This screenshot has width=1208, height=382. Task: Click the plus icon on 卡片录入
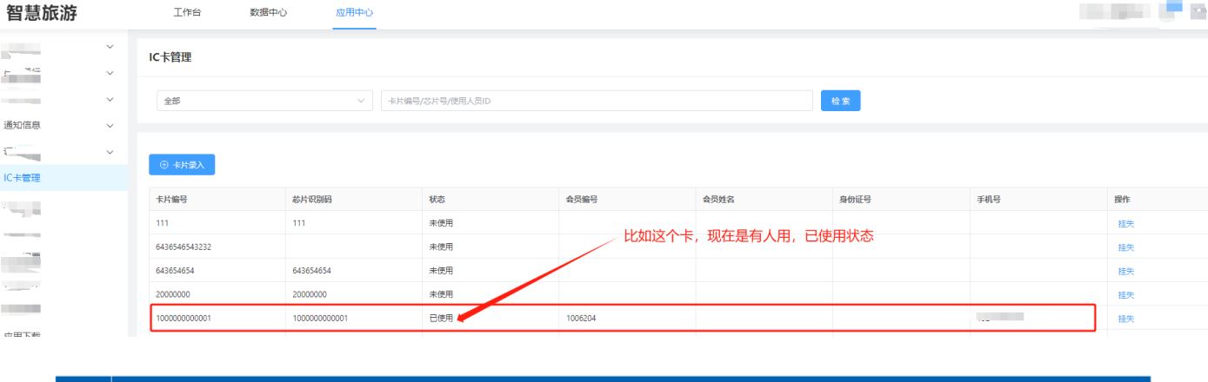164,164
